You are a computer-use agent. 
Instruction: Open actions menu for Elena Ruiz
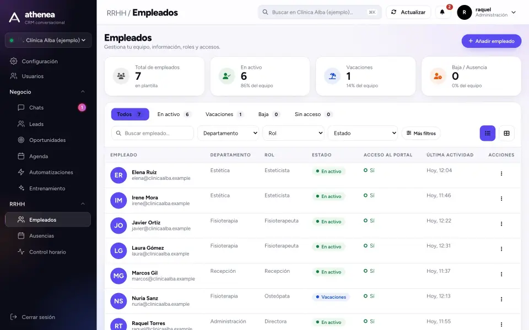[x=501, y=174]
